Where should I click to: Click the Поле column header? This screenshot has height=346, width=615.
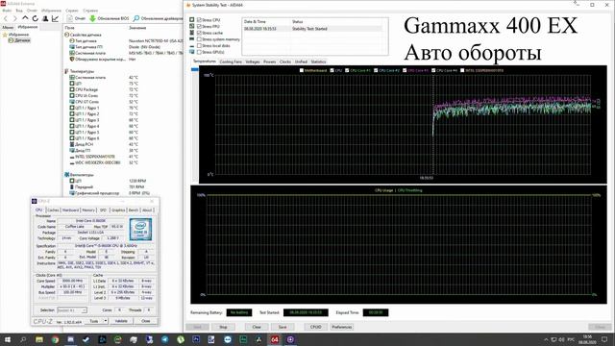[69, 28]
